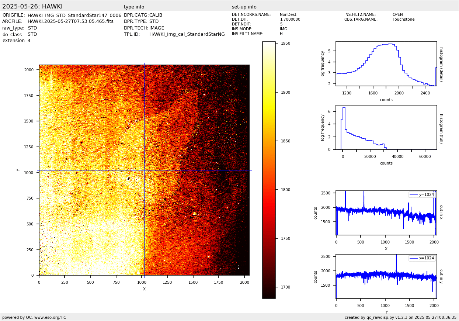This screenshot has width=459, height=321.
Task: Click the ARCFILE FITS filename
Action: click(x=70, y=21)
